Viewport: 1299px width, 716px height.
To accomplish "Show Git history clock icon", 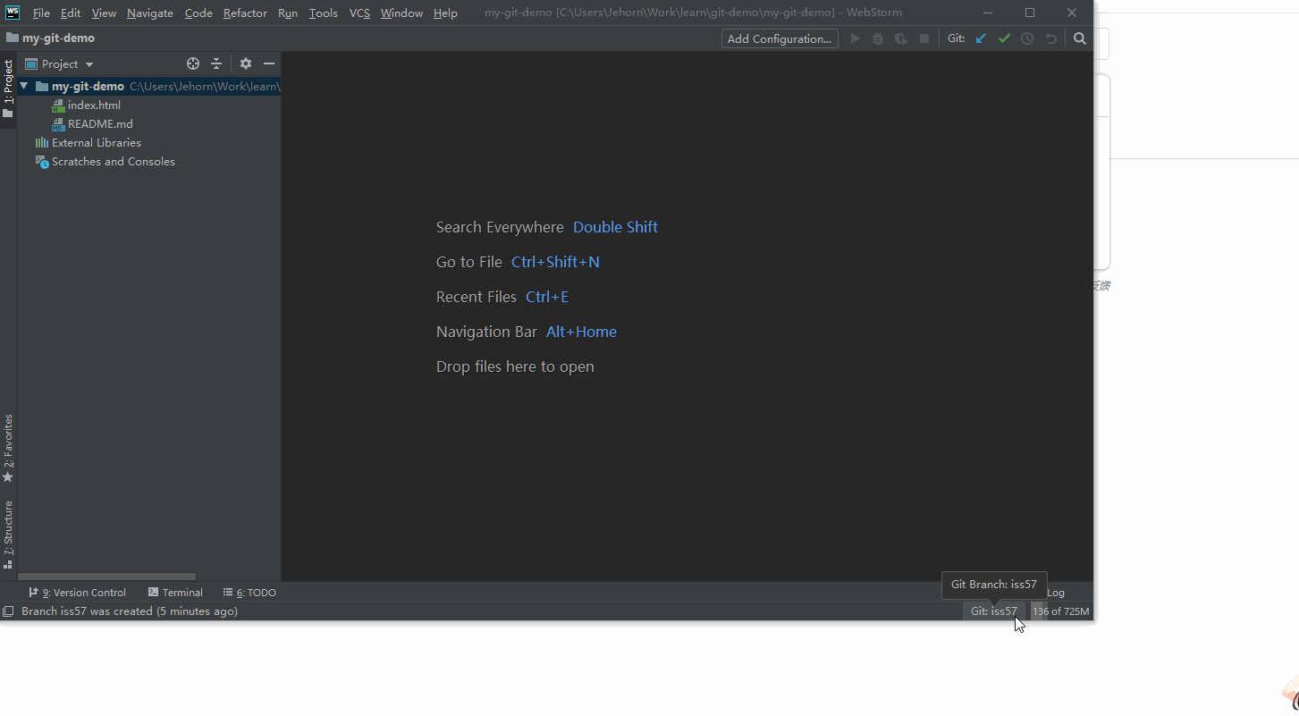I will 1027,38.
